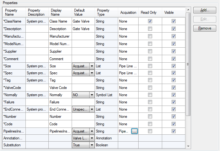
Task: Toggle Visible checkbox for Supplier row
Action: coord(173,51)
